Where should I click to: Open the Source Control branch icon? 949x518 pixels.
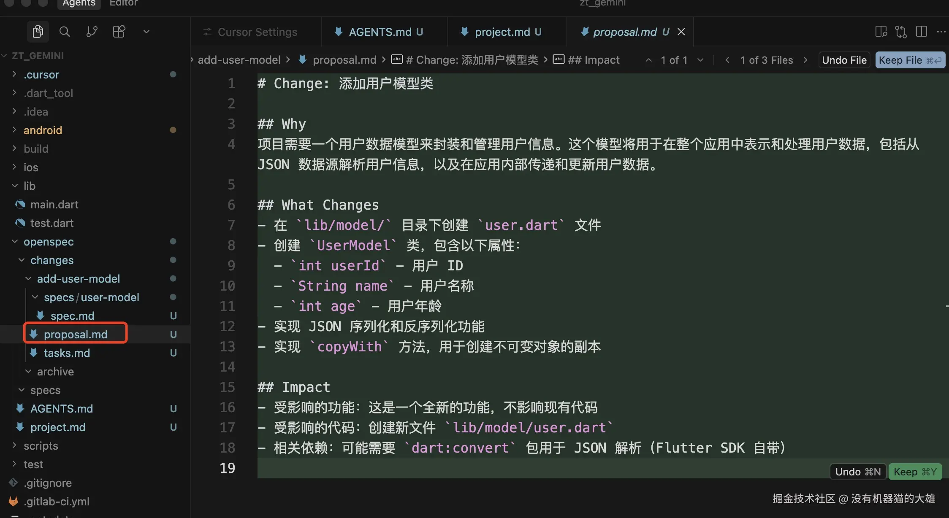coord(92,32)
